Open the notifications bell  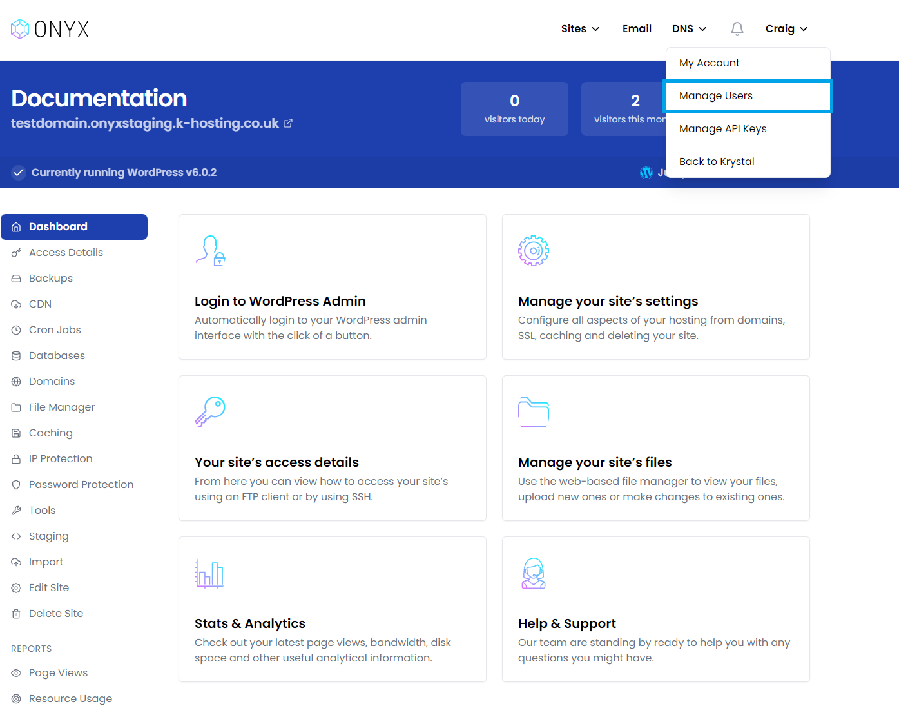(737, 28)
